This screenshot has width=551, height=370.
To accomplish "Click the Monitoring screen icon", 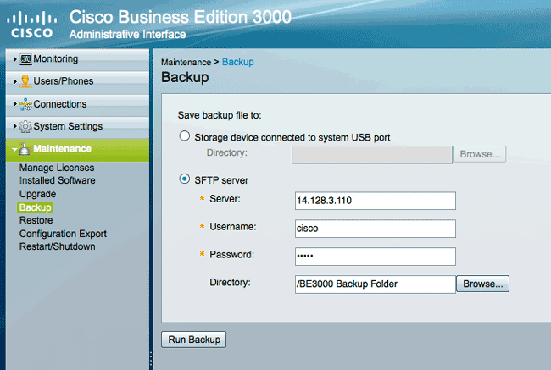I will (x=25, y=59).
